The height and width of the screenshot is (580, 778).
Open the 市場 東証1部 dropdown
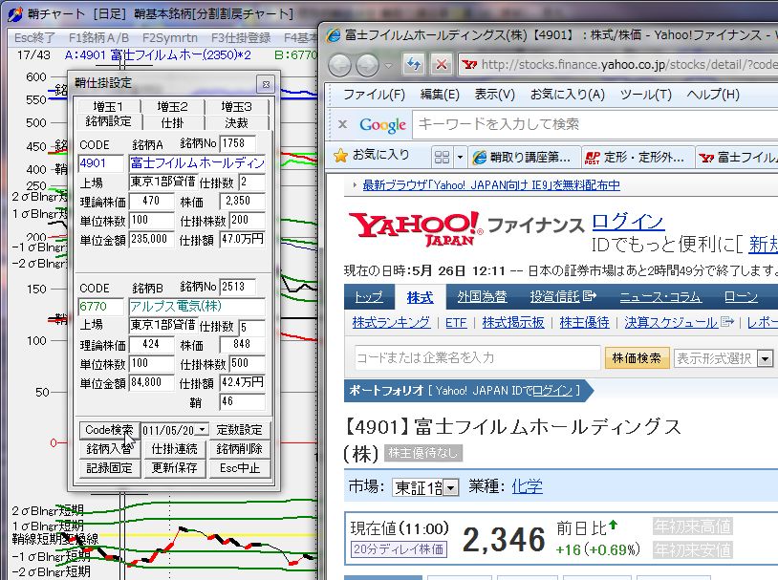[450, 488]
